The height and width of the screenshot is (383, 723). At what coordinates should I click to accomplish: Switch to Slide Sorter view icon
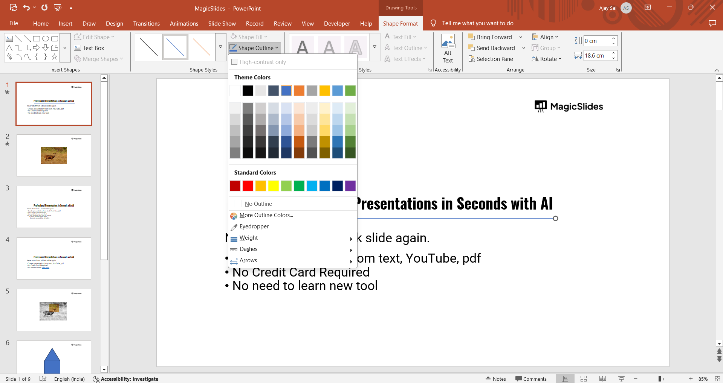[584, 379]
